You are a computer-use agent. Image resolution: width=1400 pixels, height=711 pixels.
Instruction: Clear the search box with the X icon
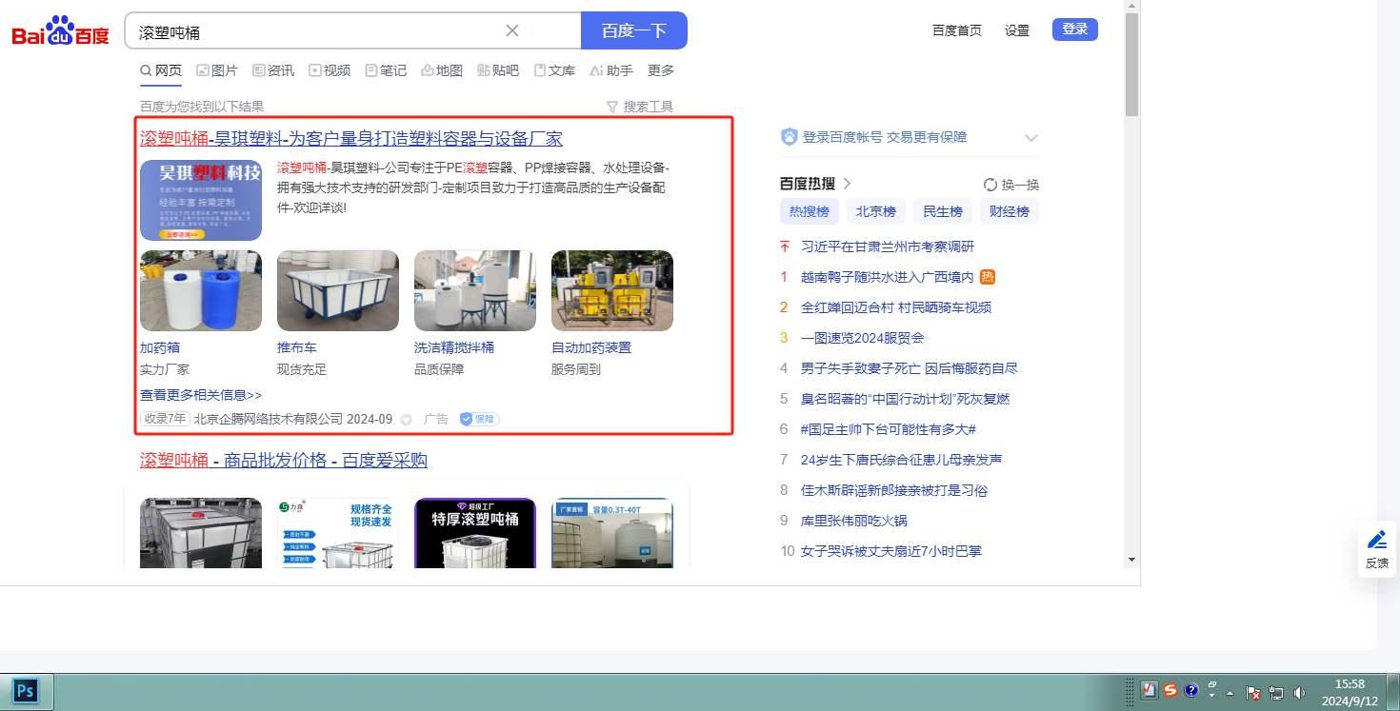point(512,30)
